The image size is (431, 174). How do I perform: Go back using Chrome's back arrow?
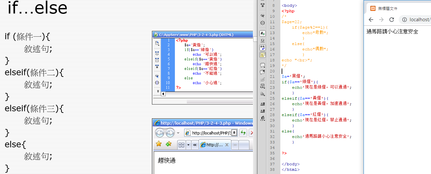click(371, 20)
